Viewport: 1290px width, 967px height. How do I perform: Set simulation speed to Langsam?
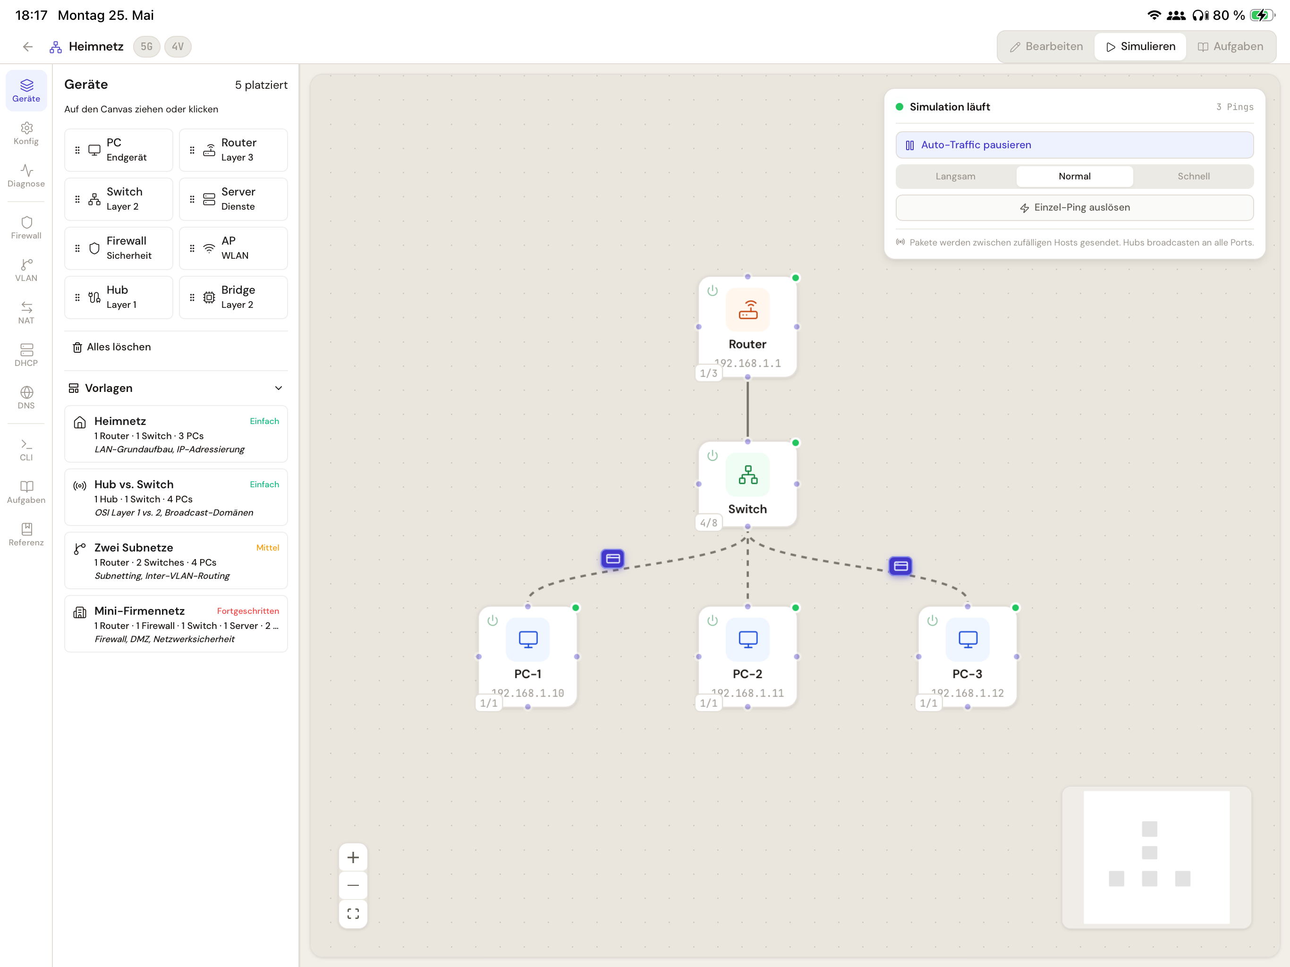(x=955, y=176)
